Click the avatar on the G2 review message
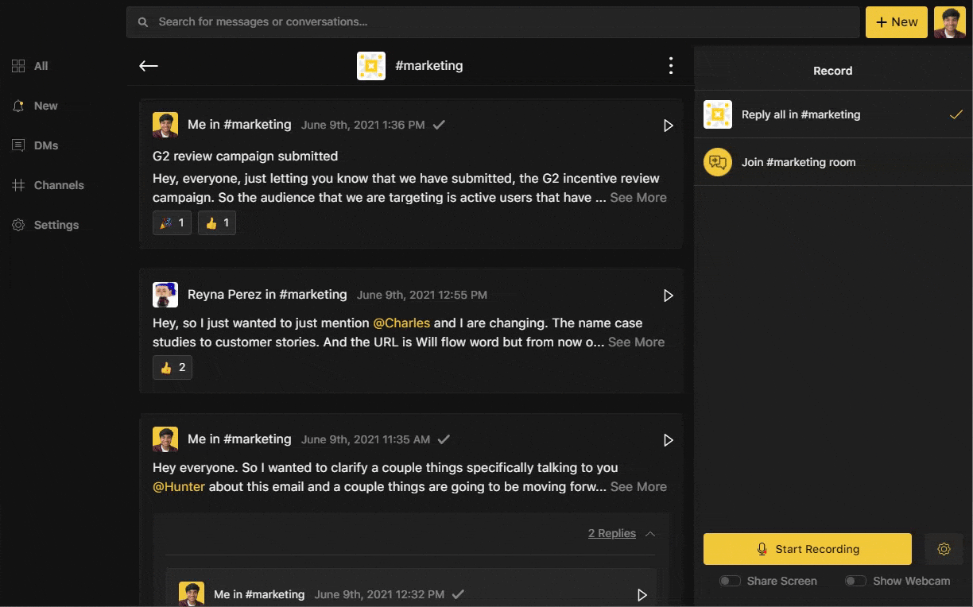Screen dimensions: 973x607 165,125
